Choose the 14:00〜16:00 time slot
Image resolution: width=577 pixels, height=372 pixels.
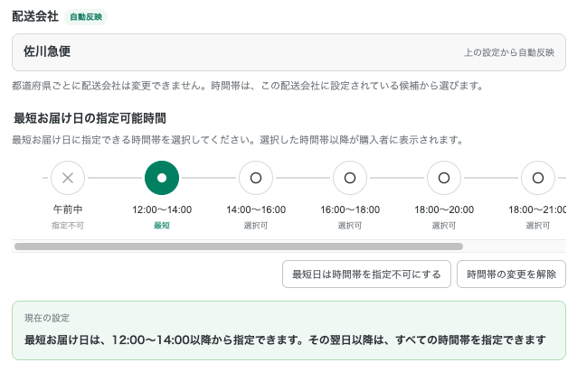click(x=256, y=178)
